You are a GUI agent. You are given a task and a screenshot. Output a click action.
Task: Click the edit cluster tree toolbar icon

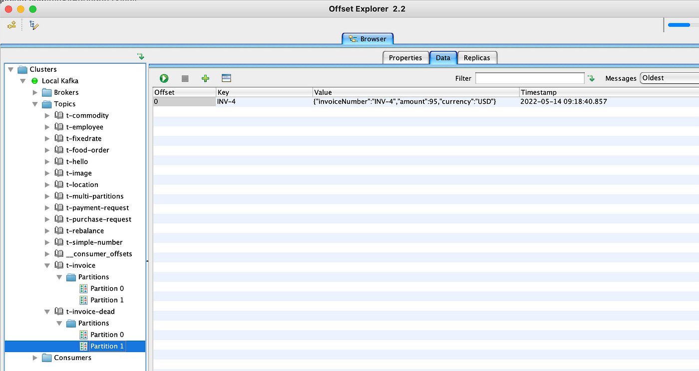pos(34,25)
